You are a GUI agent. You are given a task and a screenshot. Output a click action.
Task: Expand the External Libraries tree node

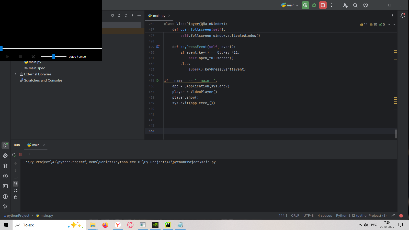tap(16, 74)
